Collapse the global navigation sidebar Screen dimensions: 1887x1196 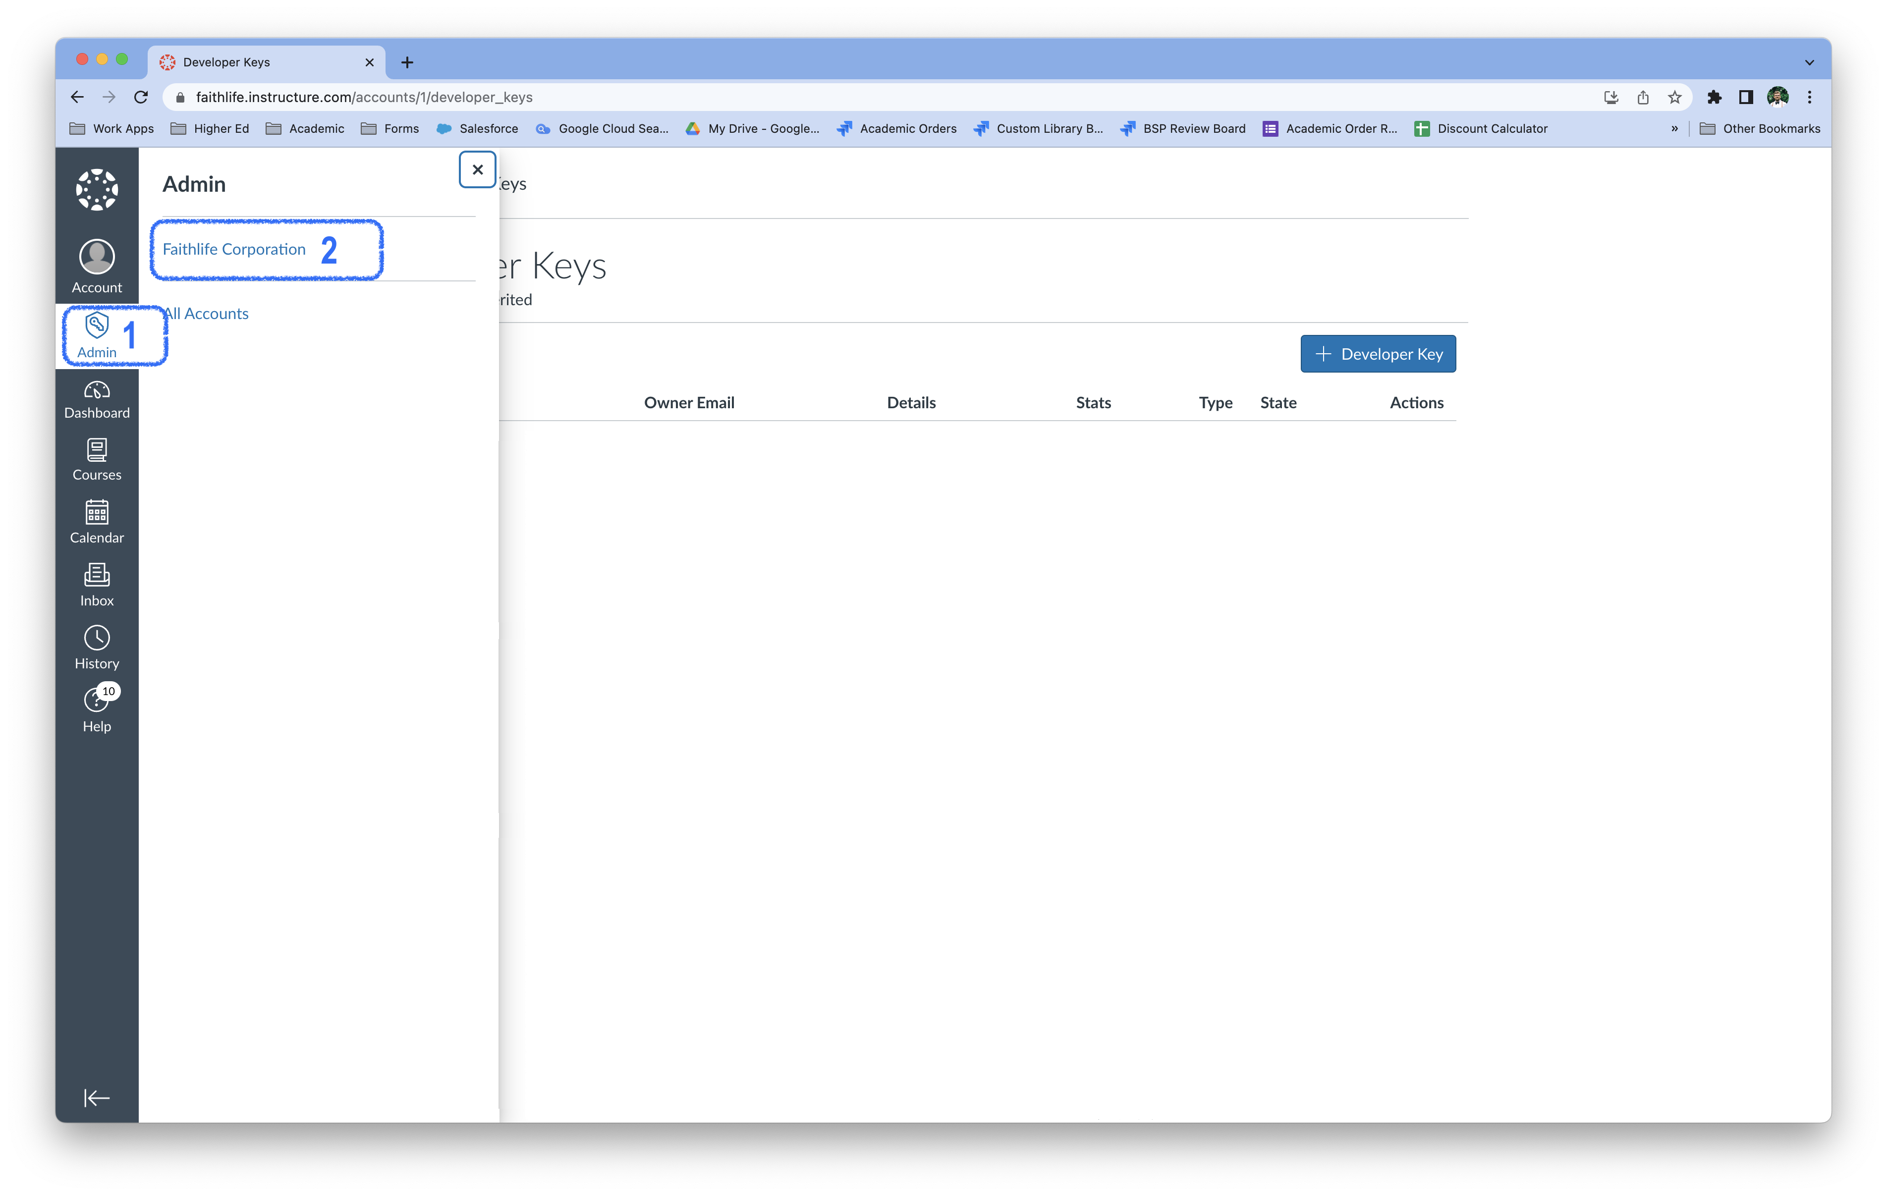tap(97, 1097)
